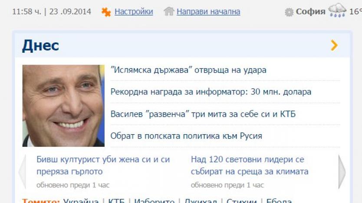Expand the Днес section with orange chevron
This screenshot has height=203, width=362.
point(334,45)
